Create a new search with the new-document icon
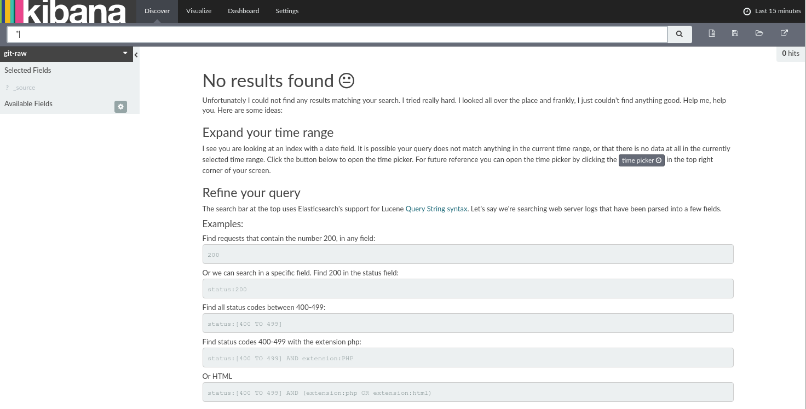Screen dimensions: 806x409 pos(712,33)
